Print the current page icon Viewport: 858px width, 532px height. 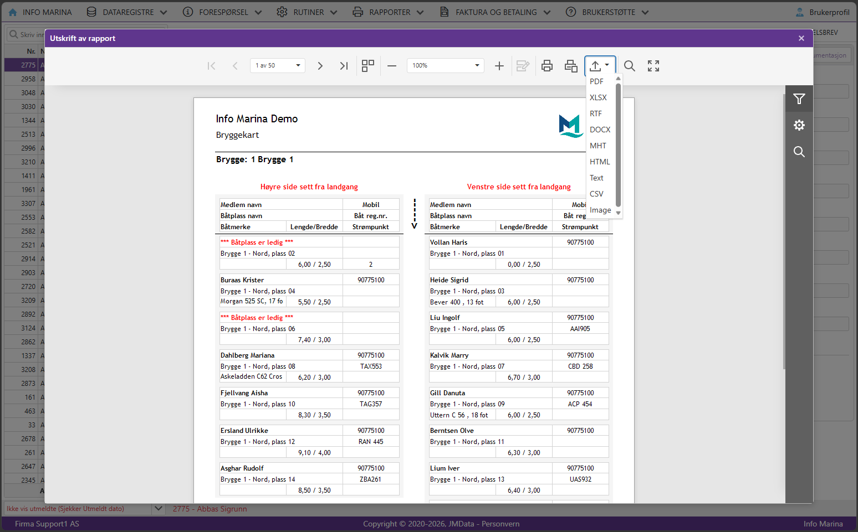[571, 66]
